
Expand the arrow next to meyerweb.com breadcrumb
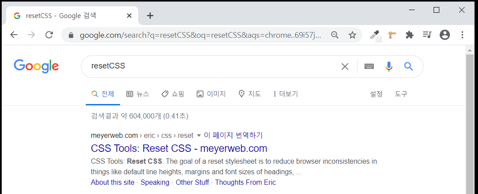[x=199, y=135]
